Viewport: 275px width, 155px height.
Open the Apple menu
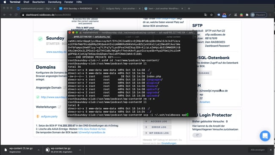(x=5, y=2)
